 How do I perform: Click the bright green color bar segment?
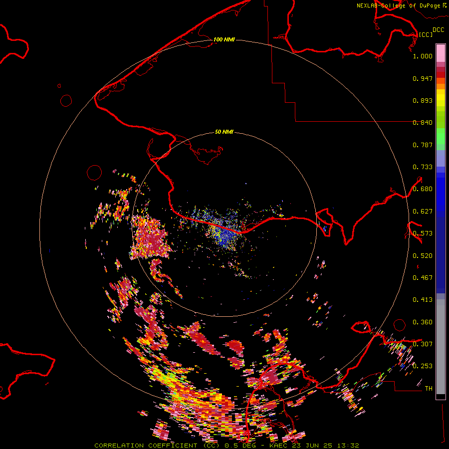pos(441,136)
